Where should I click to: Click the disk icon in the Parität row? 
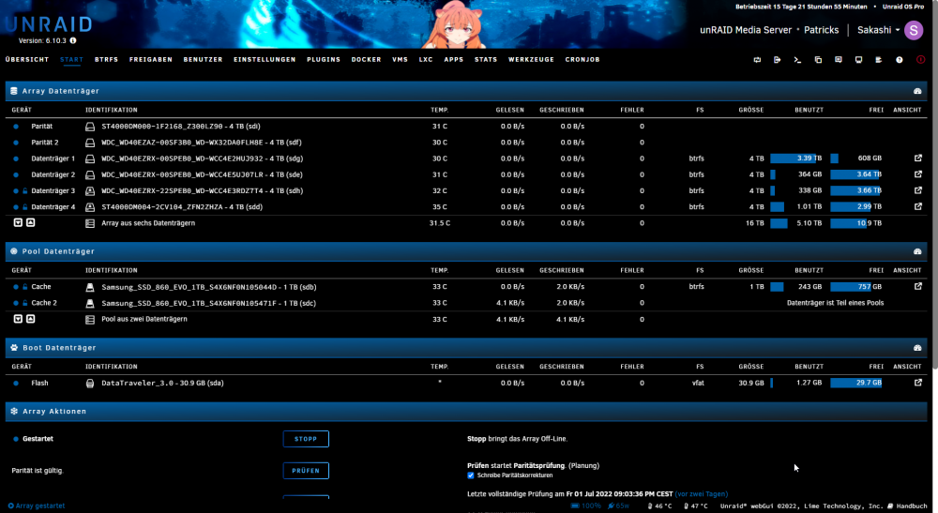90,127
